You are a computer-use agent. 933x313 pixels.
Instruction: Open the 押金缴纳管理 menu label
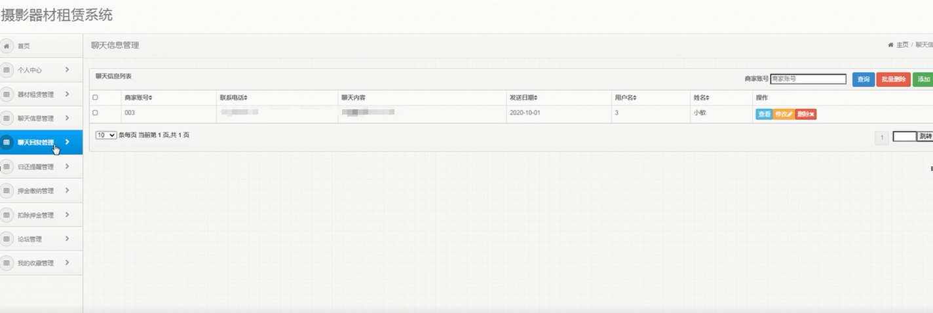tap(35, 191)
